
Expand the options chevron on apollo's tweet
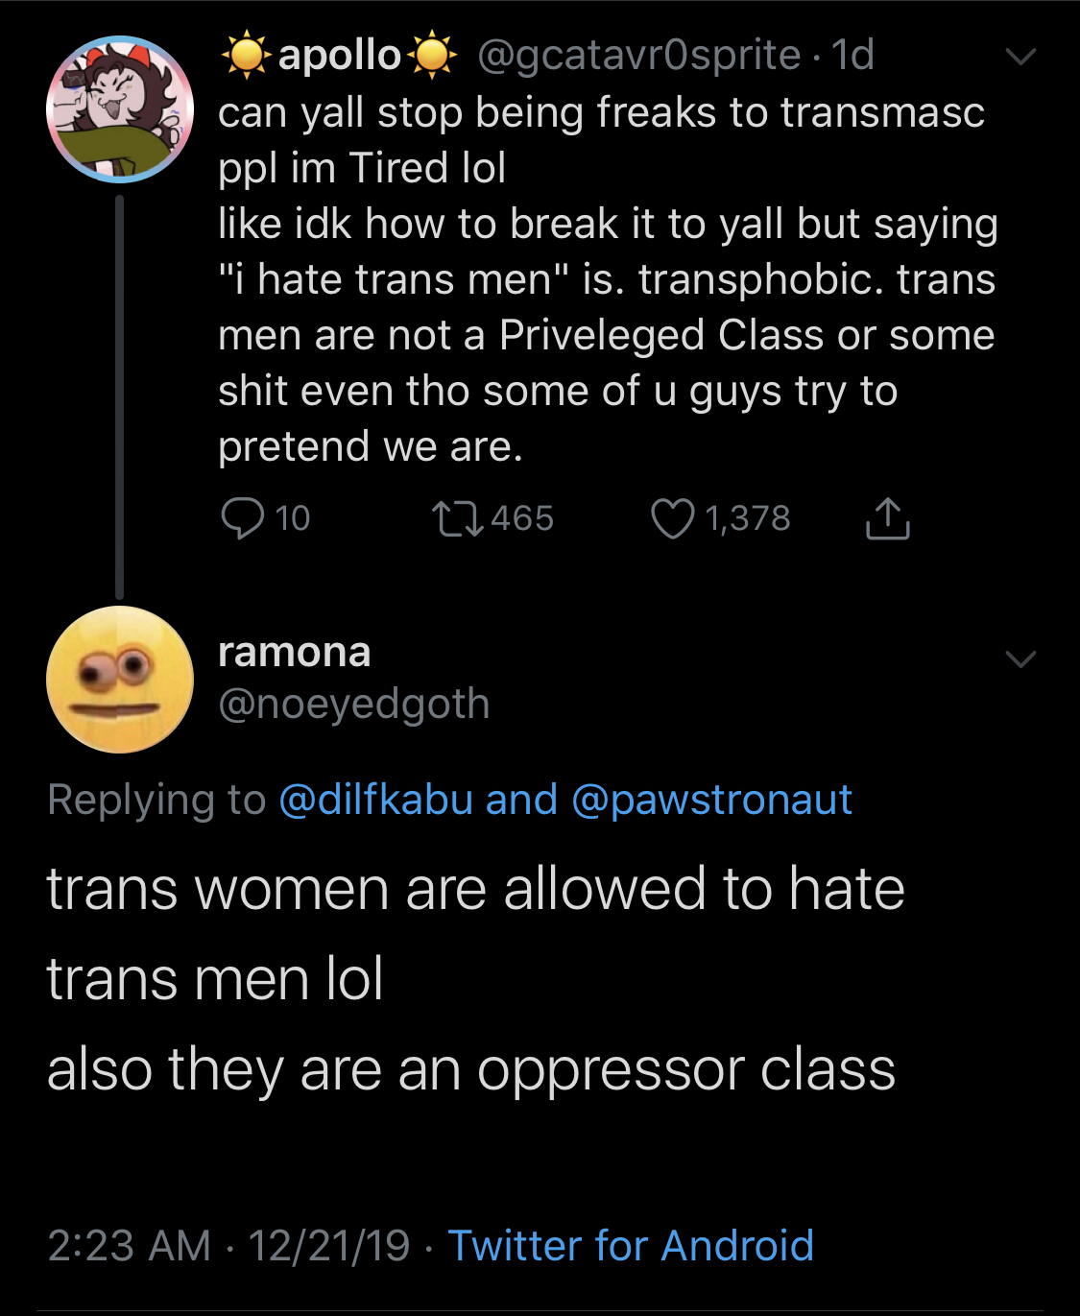point(1020,58)
